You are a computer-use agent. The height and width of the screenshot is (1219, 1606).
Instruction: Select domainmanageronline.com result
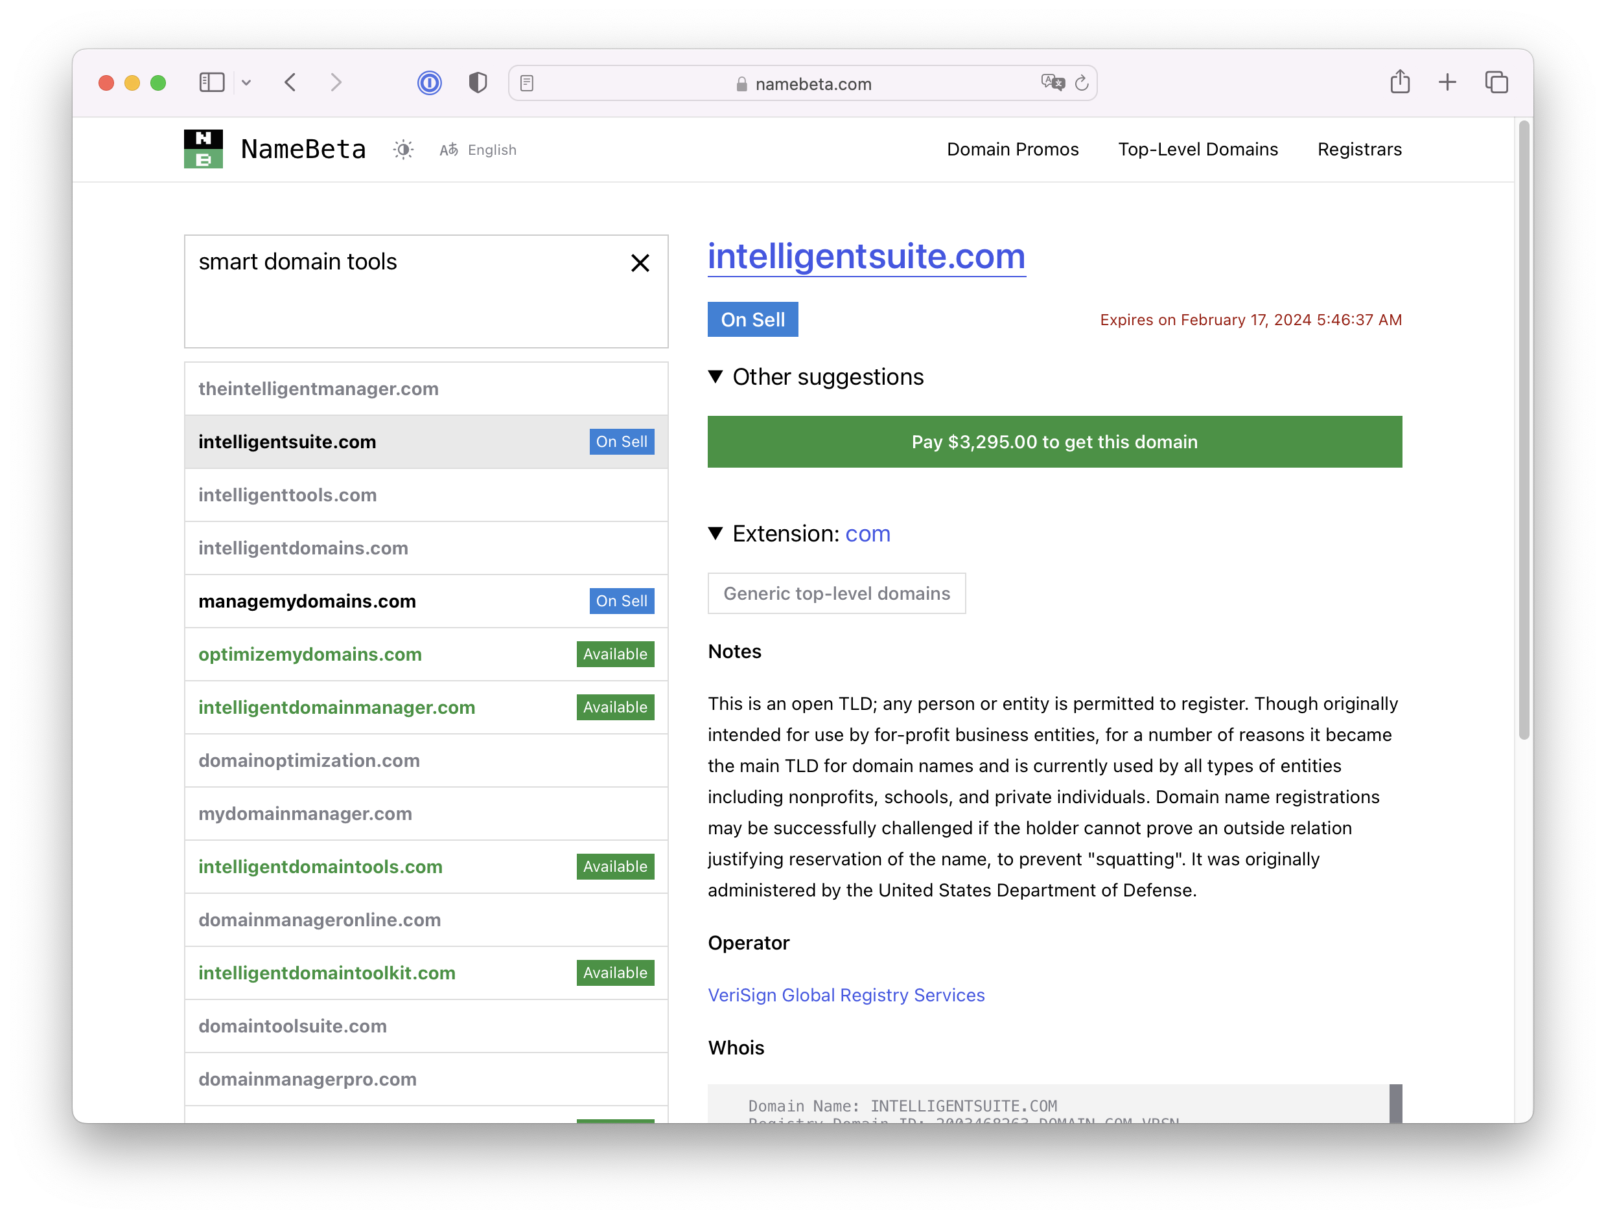[x=426, y=919]
